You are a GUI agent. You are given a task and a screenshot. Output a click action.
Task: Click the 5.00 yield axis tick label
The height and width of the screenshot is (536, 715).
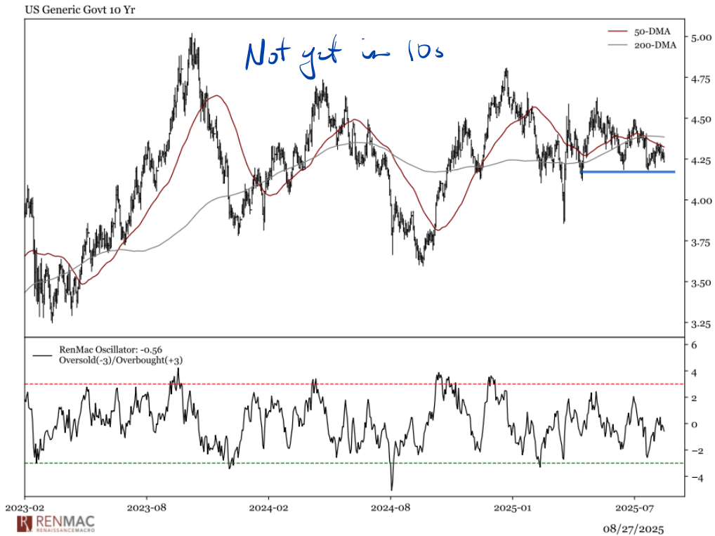[x=700, y=37]
